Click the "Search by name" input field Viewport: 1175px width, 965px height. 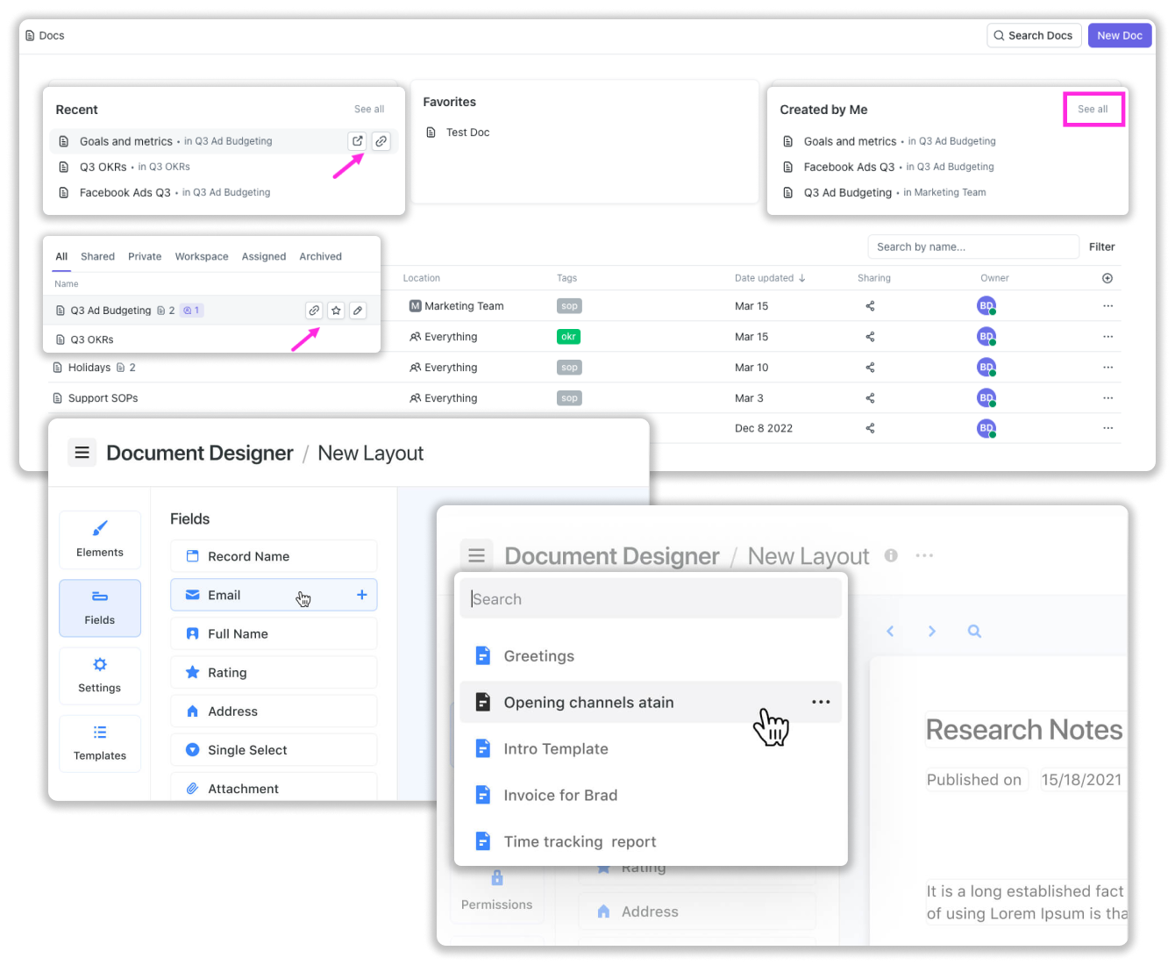click(972, 247)
